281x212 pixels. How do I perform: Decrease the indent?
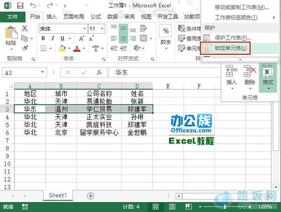(114, 48)
